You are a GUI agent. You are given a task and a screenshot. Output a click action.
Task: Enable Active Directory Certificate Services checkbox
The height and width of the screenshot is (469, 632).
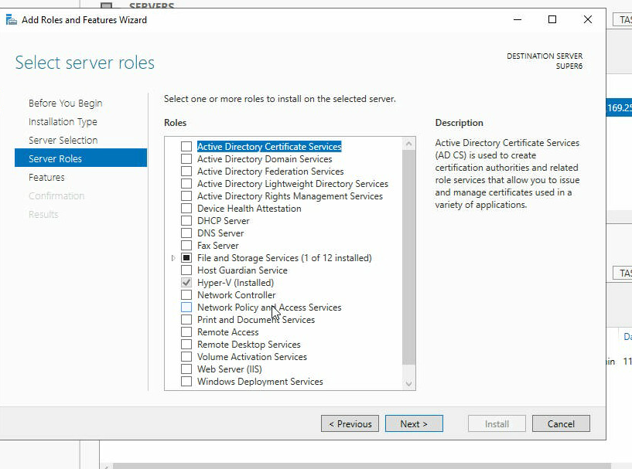(x=186, y=147)
